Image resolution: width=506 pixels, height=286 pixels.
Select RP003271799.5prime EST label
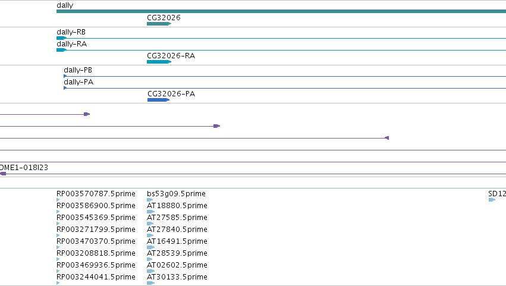point(96,230)
